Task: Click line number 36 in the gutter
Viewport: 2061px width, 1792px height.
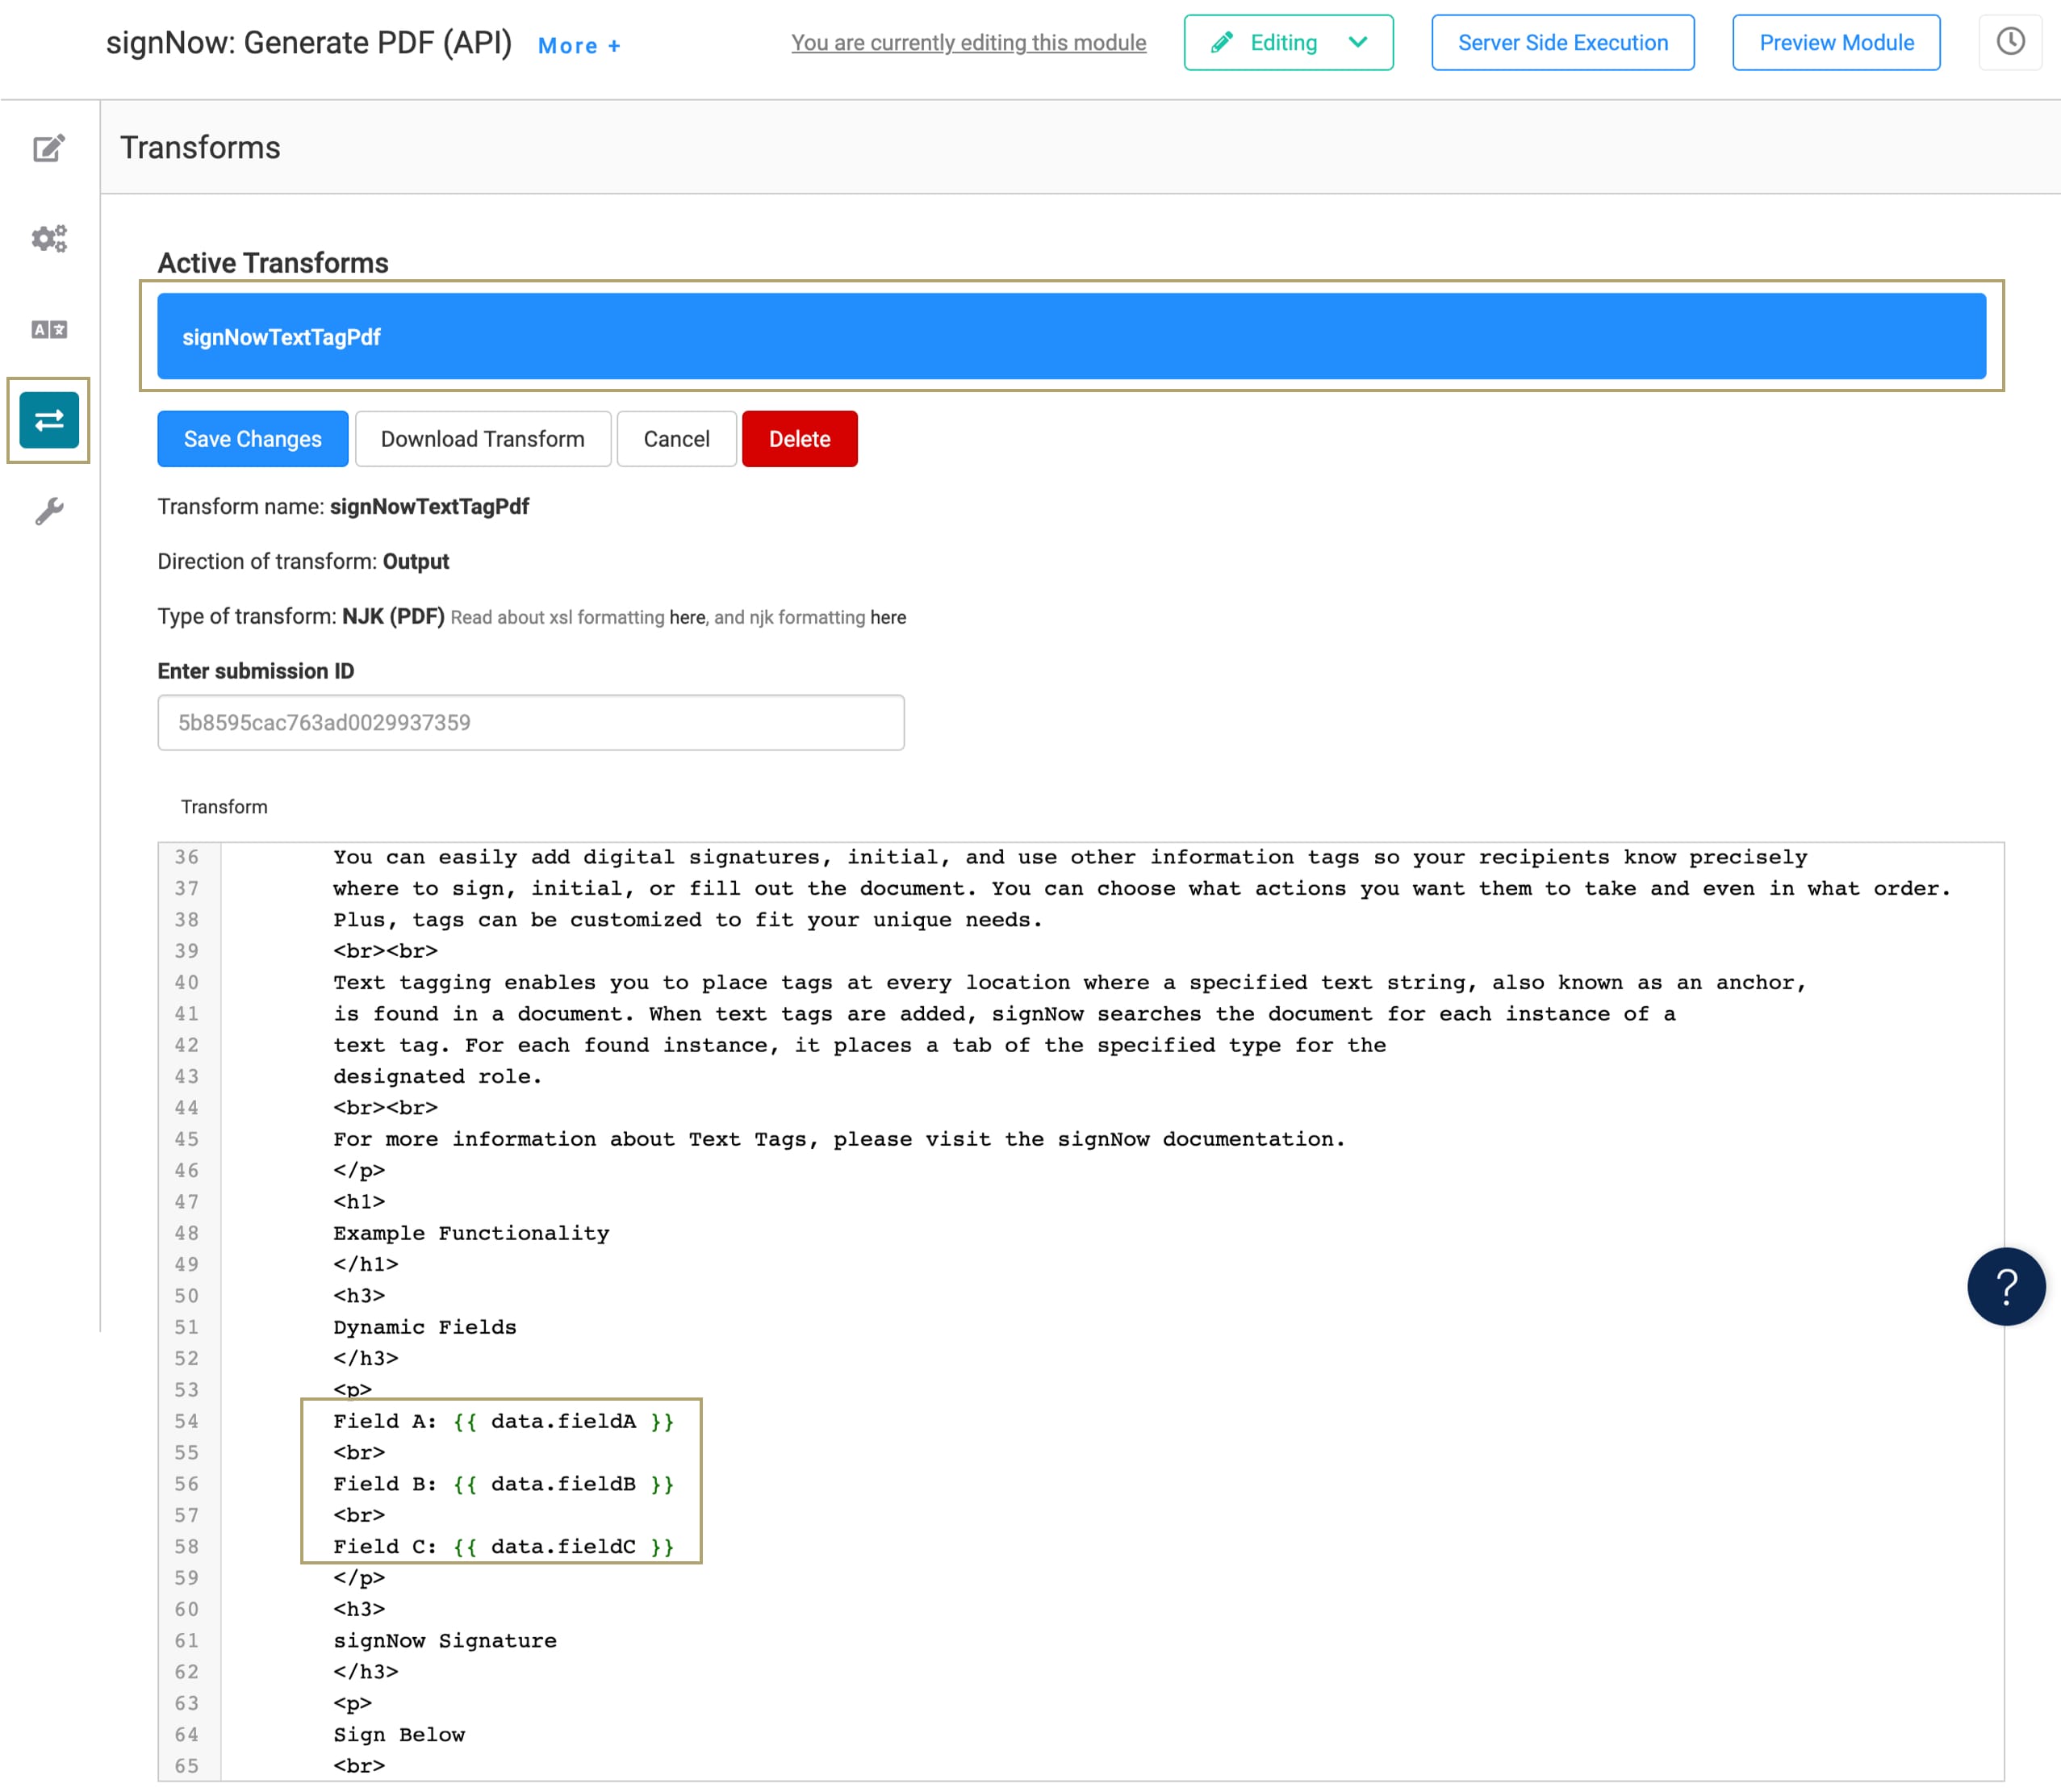Action: (187, 857)
